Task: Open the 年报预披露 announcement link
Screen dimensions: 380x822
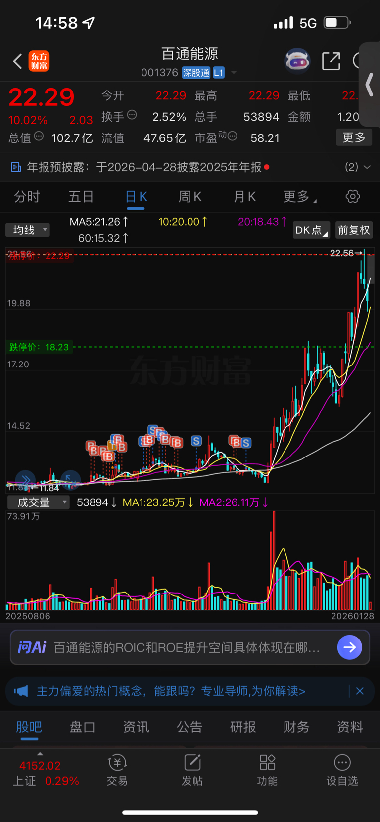Action: coord(144,167)
